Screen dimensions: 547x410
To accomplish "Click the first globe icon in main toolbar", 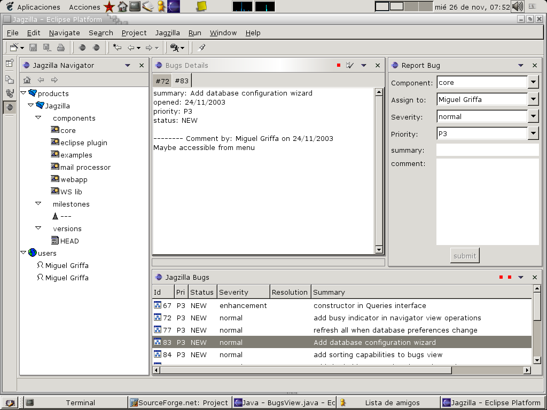I will click(82, 48).
